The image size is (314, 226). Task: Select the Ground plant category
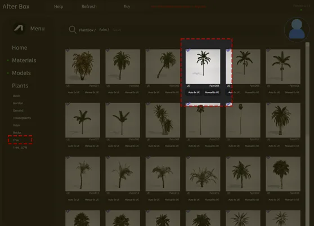pyautogui.click(x=18, y=110)
